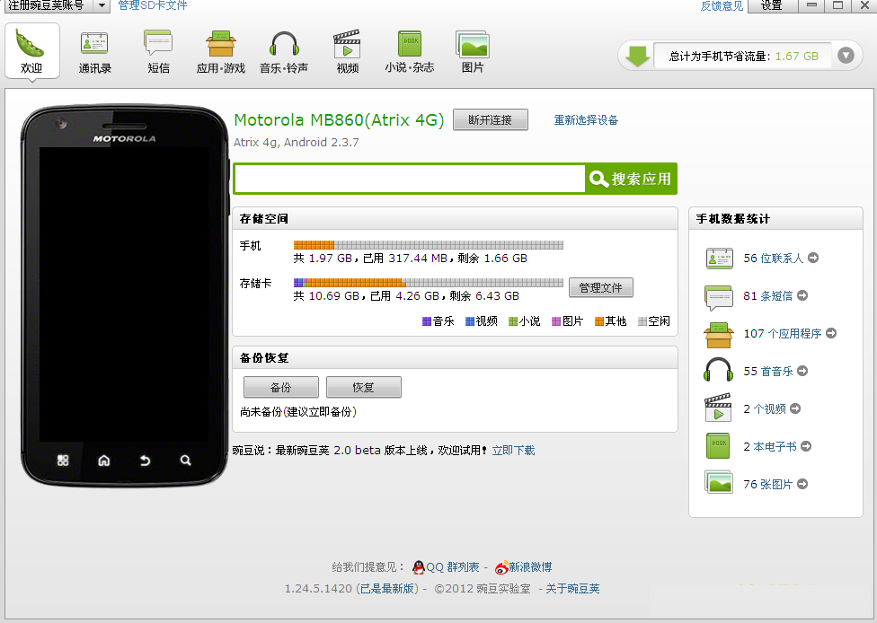Click 已是最新版 version link

[386, 588]
